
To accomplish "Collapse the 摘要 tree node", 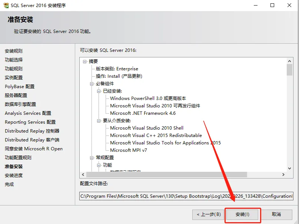I will point(85,61).
